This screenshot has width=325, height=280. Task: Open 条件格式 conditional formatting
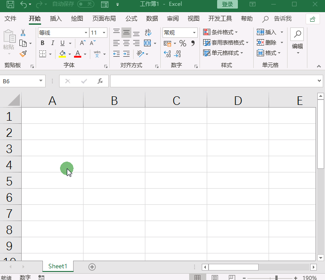point(221,32)
